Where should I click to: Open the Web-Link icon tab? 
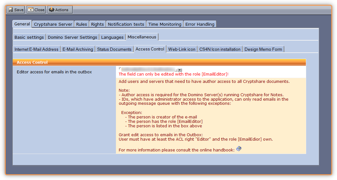coord(182,49)
